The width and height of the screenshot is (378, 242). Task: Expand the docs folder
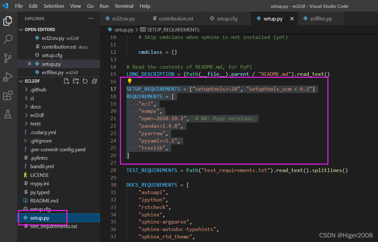pyautogui.click(x=26, y=107)
